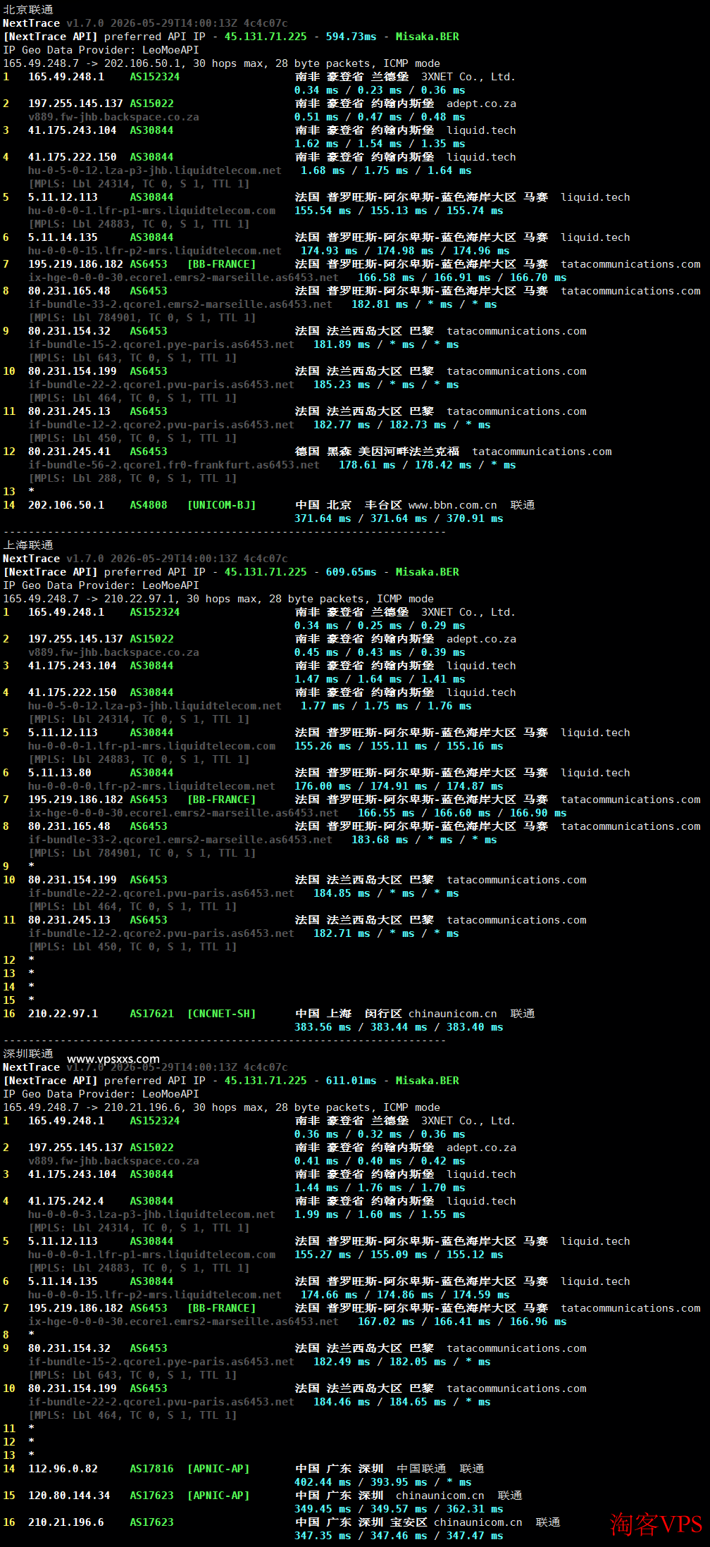Click latency '167.02 ms' in Shenzhen trace
The width and height of the screenshot is (710, 1547).
tap(386, 1322)
